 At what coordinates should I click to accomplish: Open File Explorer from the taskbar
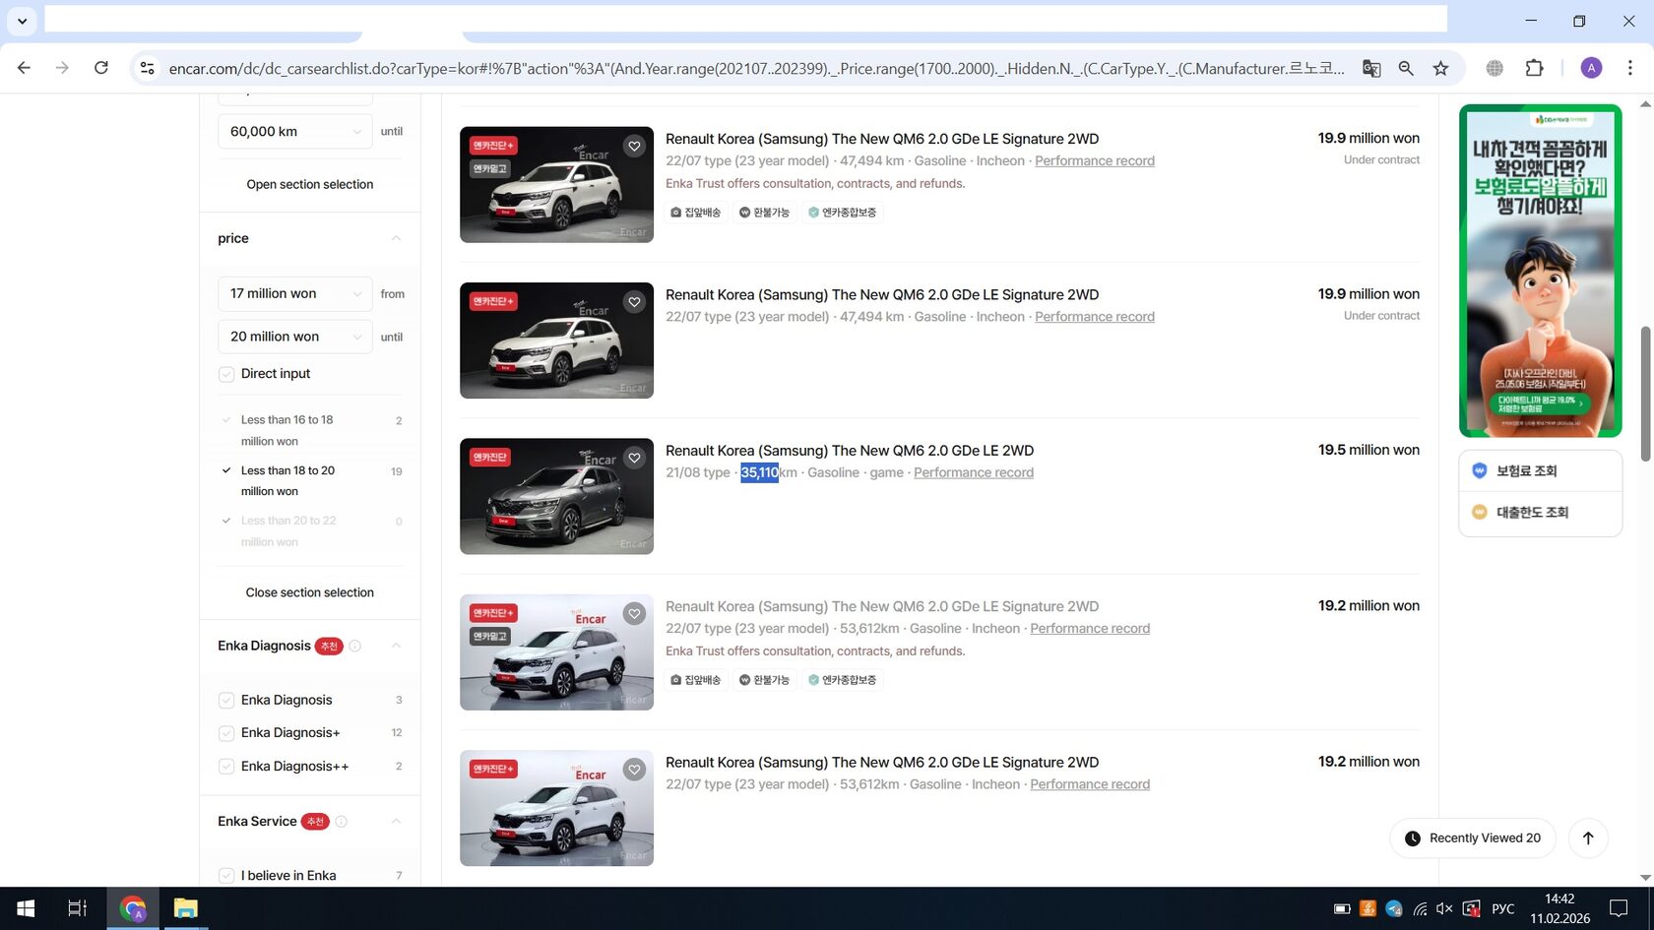click(185, 908)
